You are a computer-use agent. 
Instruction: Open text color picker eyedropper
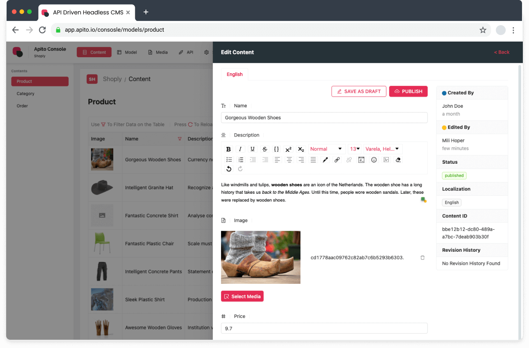(325, 160)
